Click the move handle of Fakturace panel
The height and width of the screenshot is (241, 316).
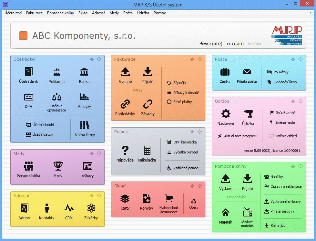pyautogui.click(x=200, y=59)
